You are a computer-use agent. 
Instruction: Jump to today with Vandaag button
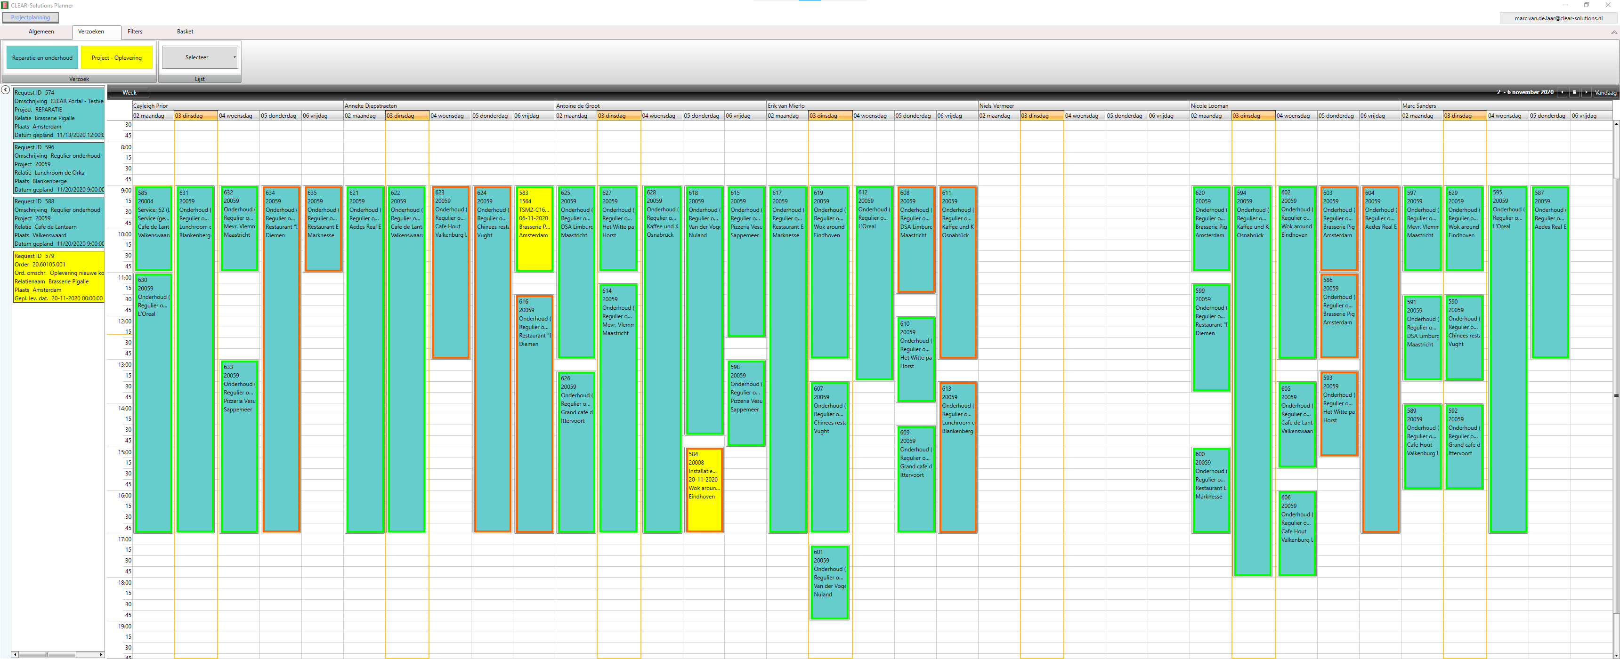pyautogui.click(x=1605, y=92)
